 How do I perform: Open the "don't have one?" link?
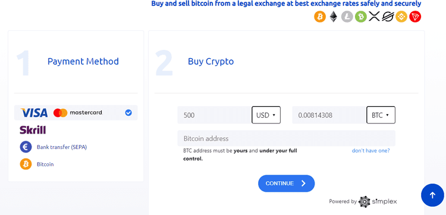pos(370,150)
